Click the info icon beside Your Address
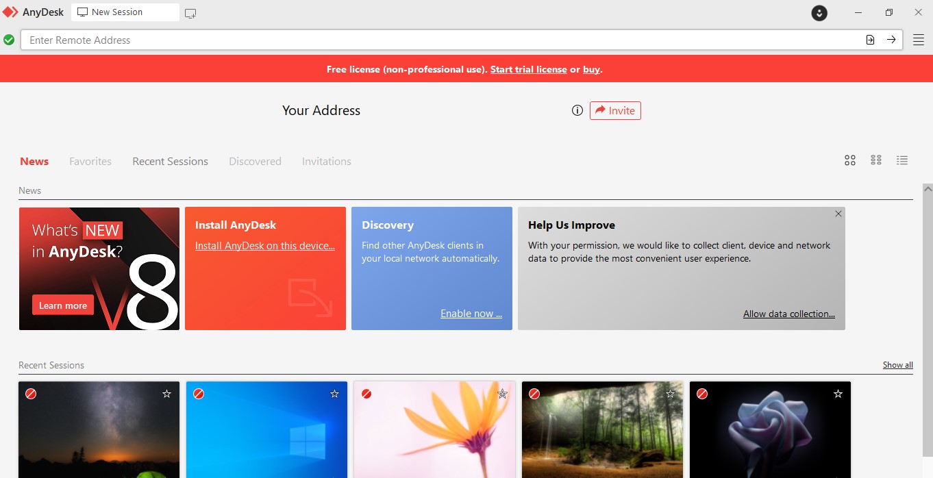This screenshot has width=933, height=478. pos(577,110)
